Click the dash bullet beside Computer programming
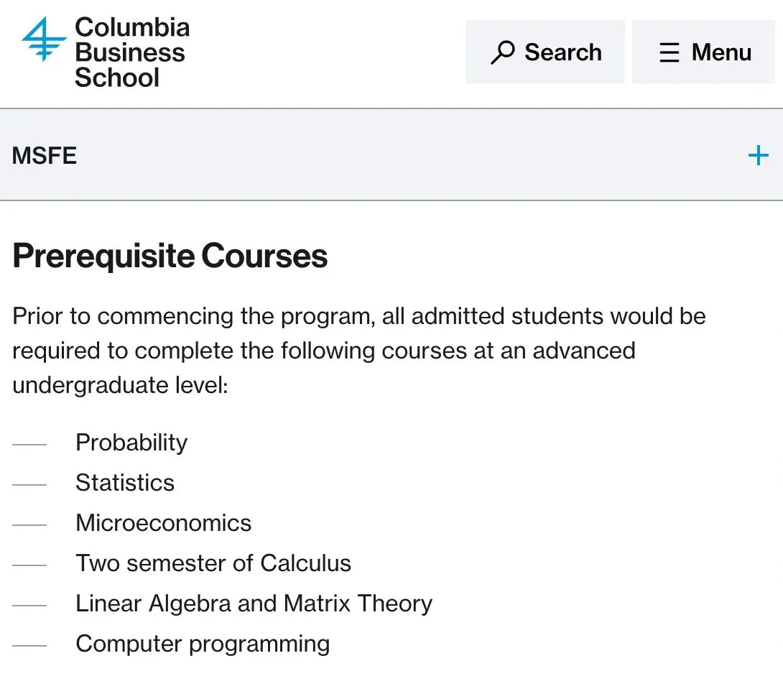The image size is (783, 694). click(29, 646)
